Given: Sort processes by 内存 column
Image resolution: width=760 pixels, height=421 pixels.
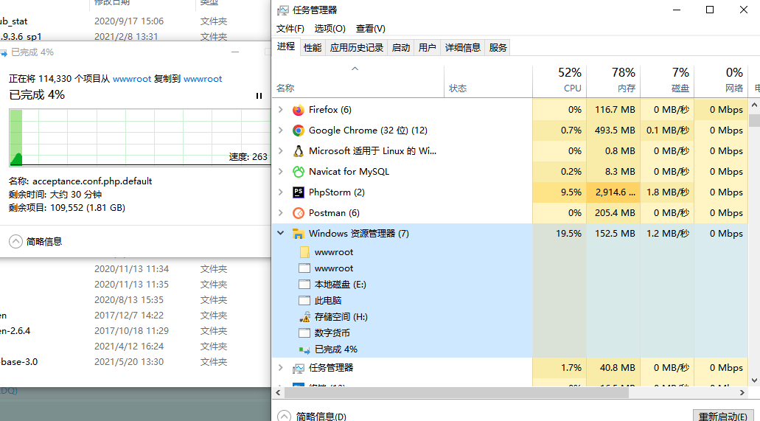Looking at the screenshot, I should click(x=613, y=80).
